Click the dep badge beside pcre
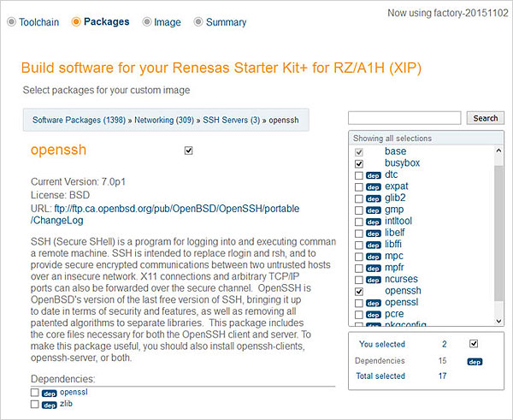Screen dimensions: 513x420 pyautogui.click(x=374, y=315)
